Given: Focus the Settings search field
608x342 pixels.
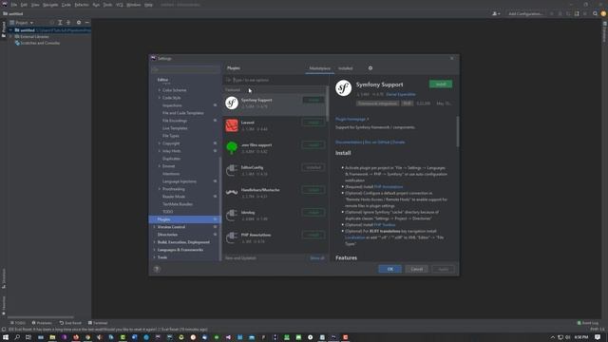Looking at the screenshot, I should point(185,69).
